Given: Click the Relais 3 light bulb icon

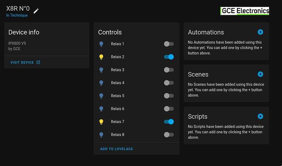Looking at the screenshot, I should point(101,70).
